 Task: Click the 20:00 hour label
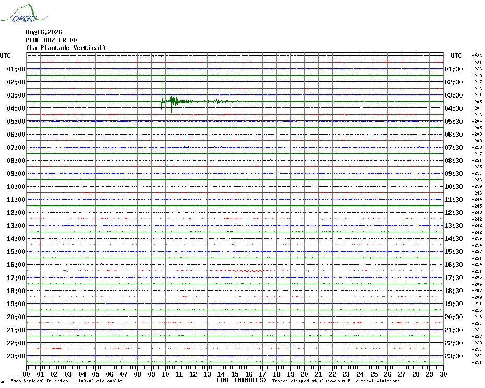coord(16,317)
